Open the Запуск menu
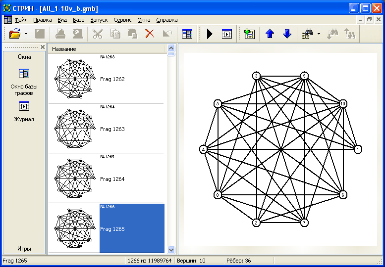385x267 pixels. [x=99, y=20]
